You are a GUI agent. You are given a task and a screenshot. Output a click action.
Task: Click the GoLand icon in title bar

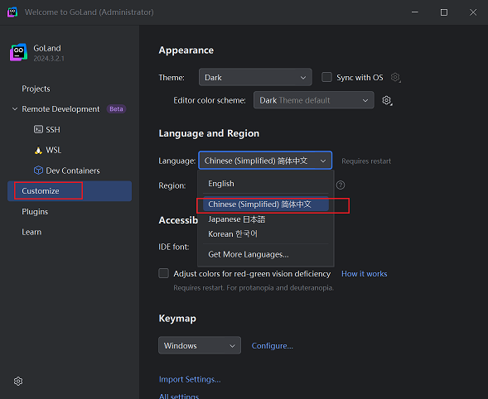point(12,12)
